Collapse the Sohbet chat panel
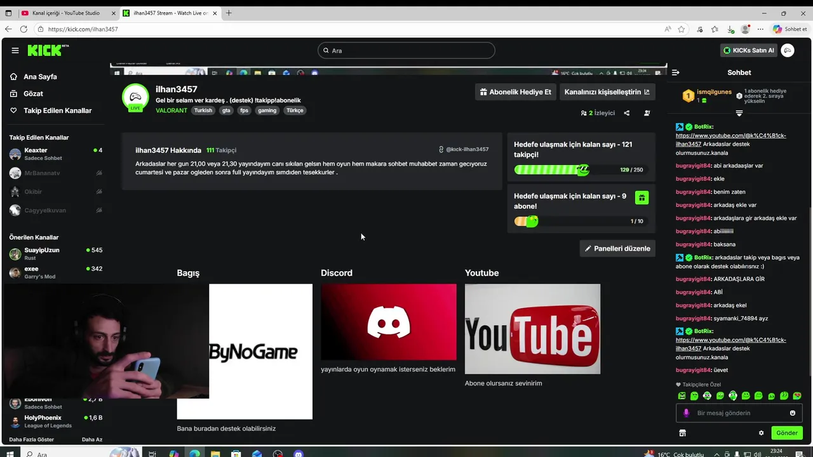Image resolution: width=813 pixels, height=457 pixels. [676, 72]
